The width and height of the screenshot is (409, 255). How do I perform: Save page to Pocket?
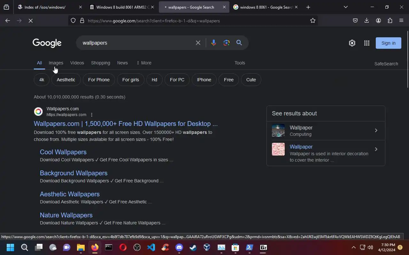click(x=355, y=21)
